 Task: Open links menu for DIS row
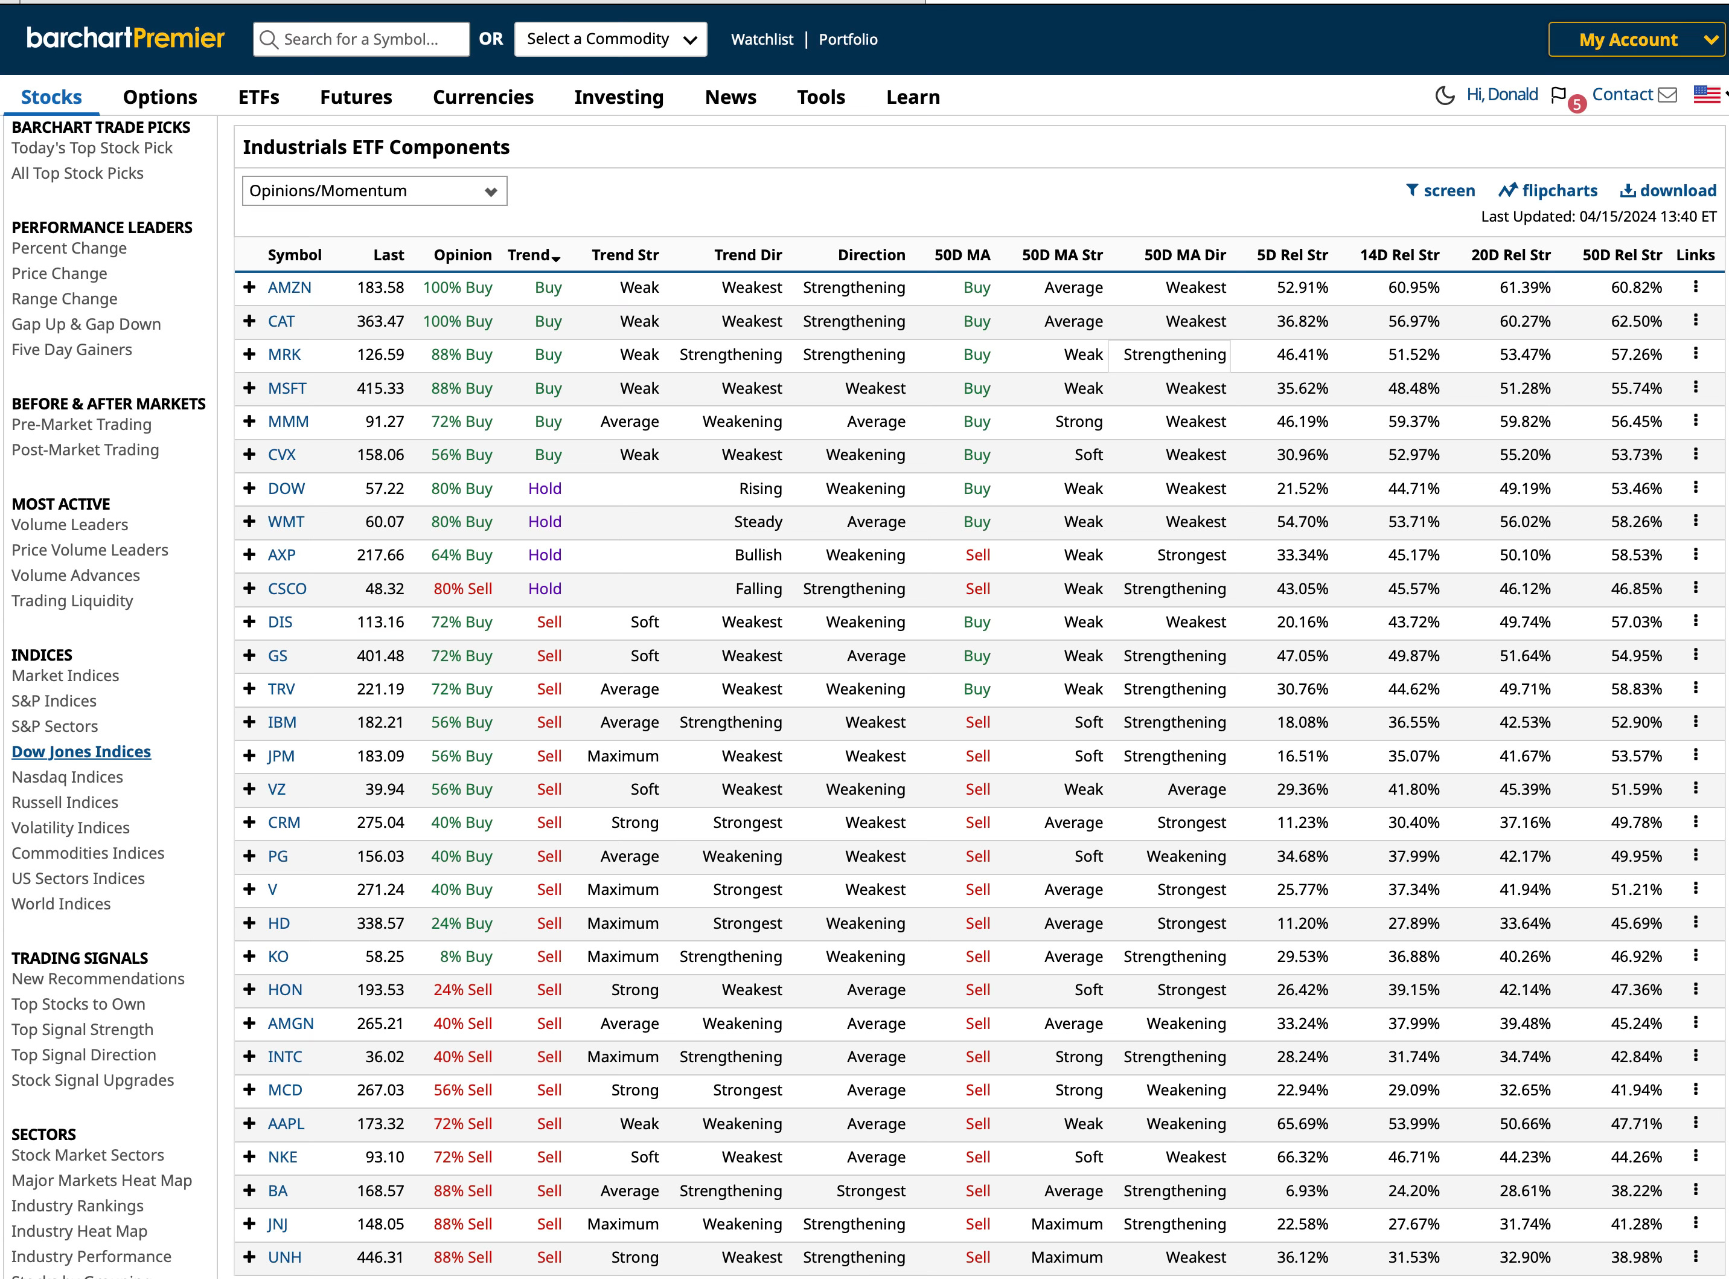(x=1696, y=622)
